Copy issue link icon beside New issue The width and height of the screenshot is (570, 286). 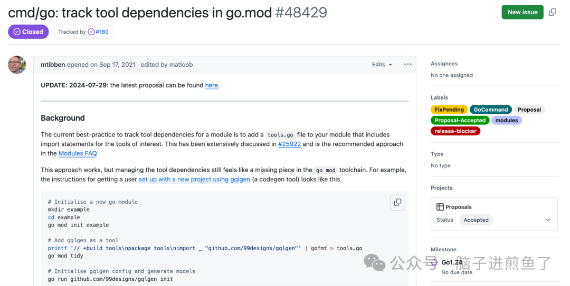point(552,12)
